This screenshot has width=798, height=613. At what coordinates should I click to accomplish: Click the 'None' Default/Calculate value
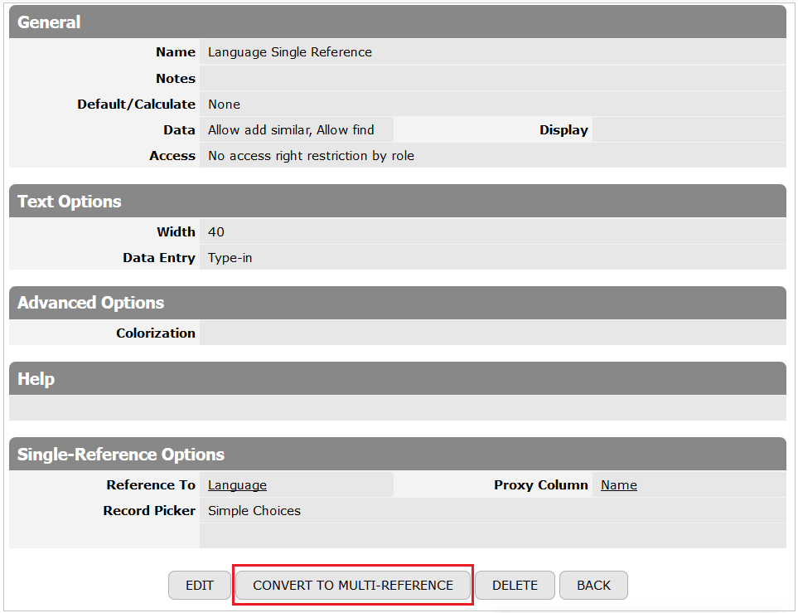[x=224, y=104]
